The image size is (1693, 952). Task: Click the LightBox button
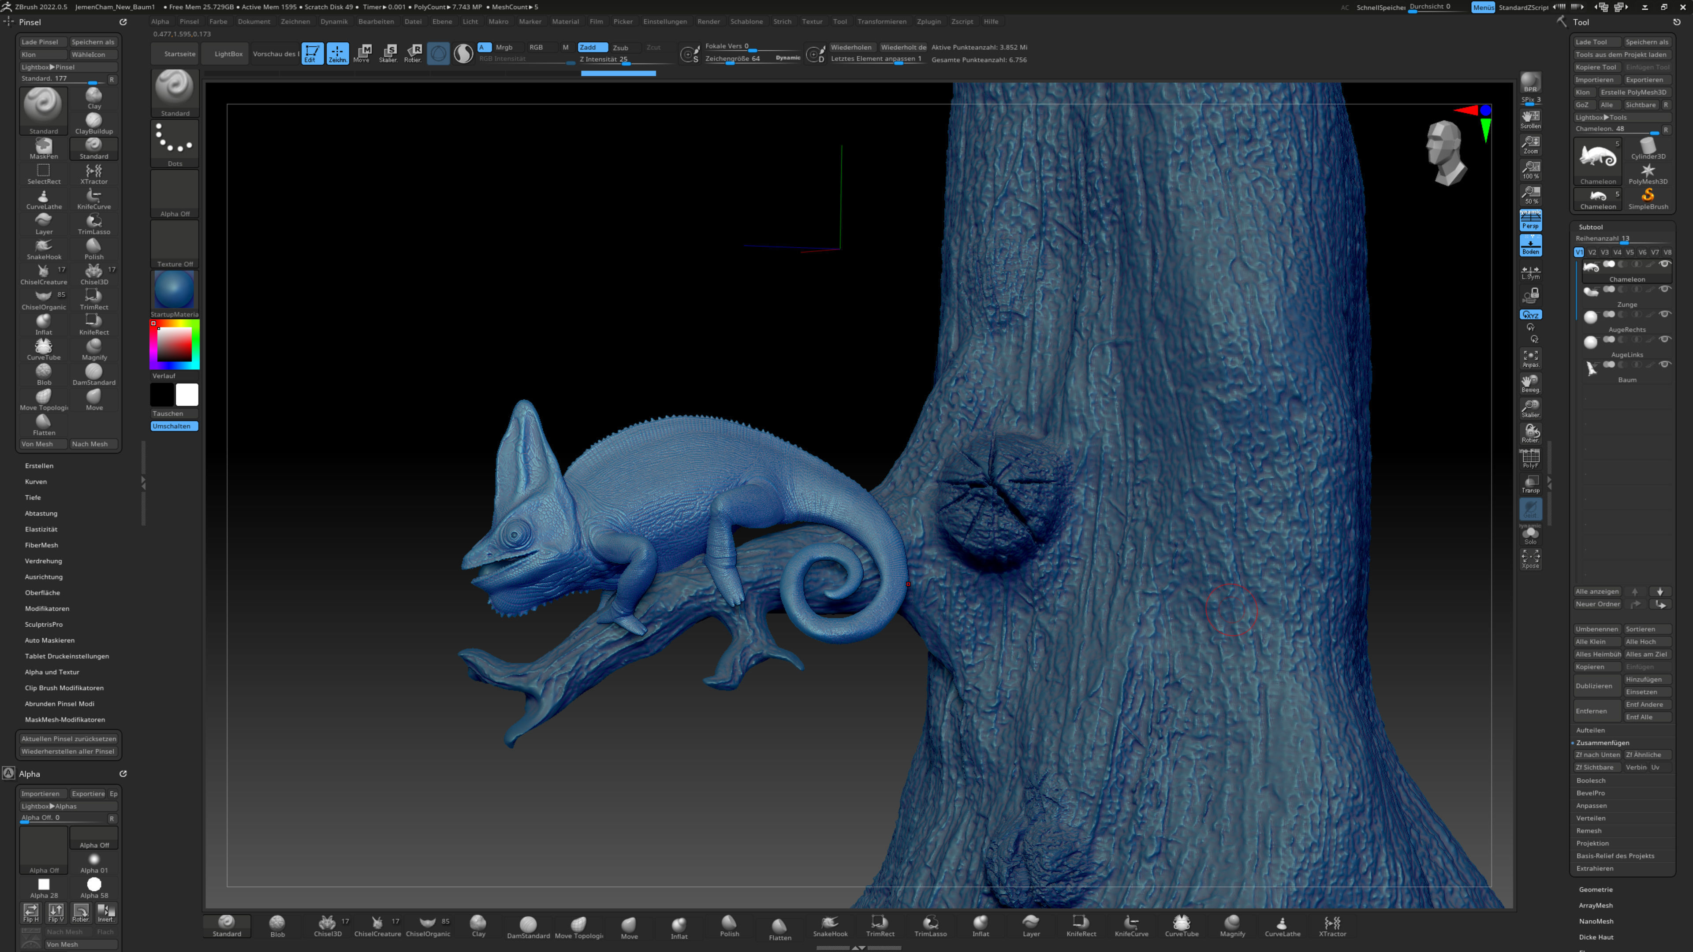click(228, 54)
